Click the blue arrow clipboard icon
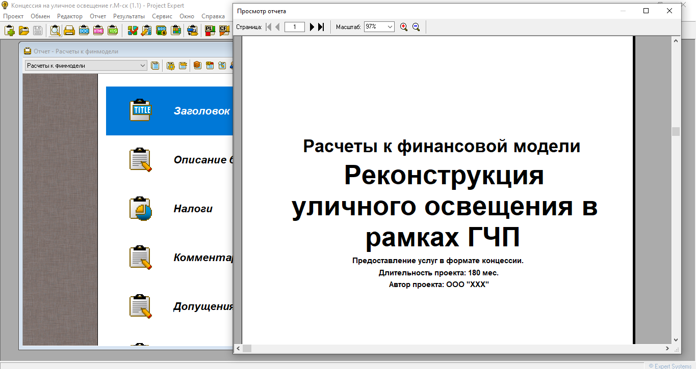 click(x=192, y=31)
